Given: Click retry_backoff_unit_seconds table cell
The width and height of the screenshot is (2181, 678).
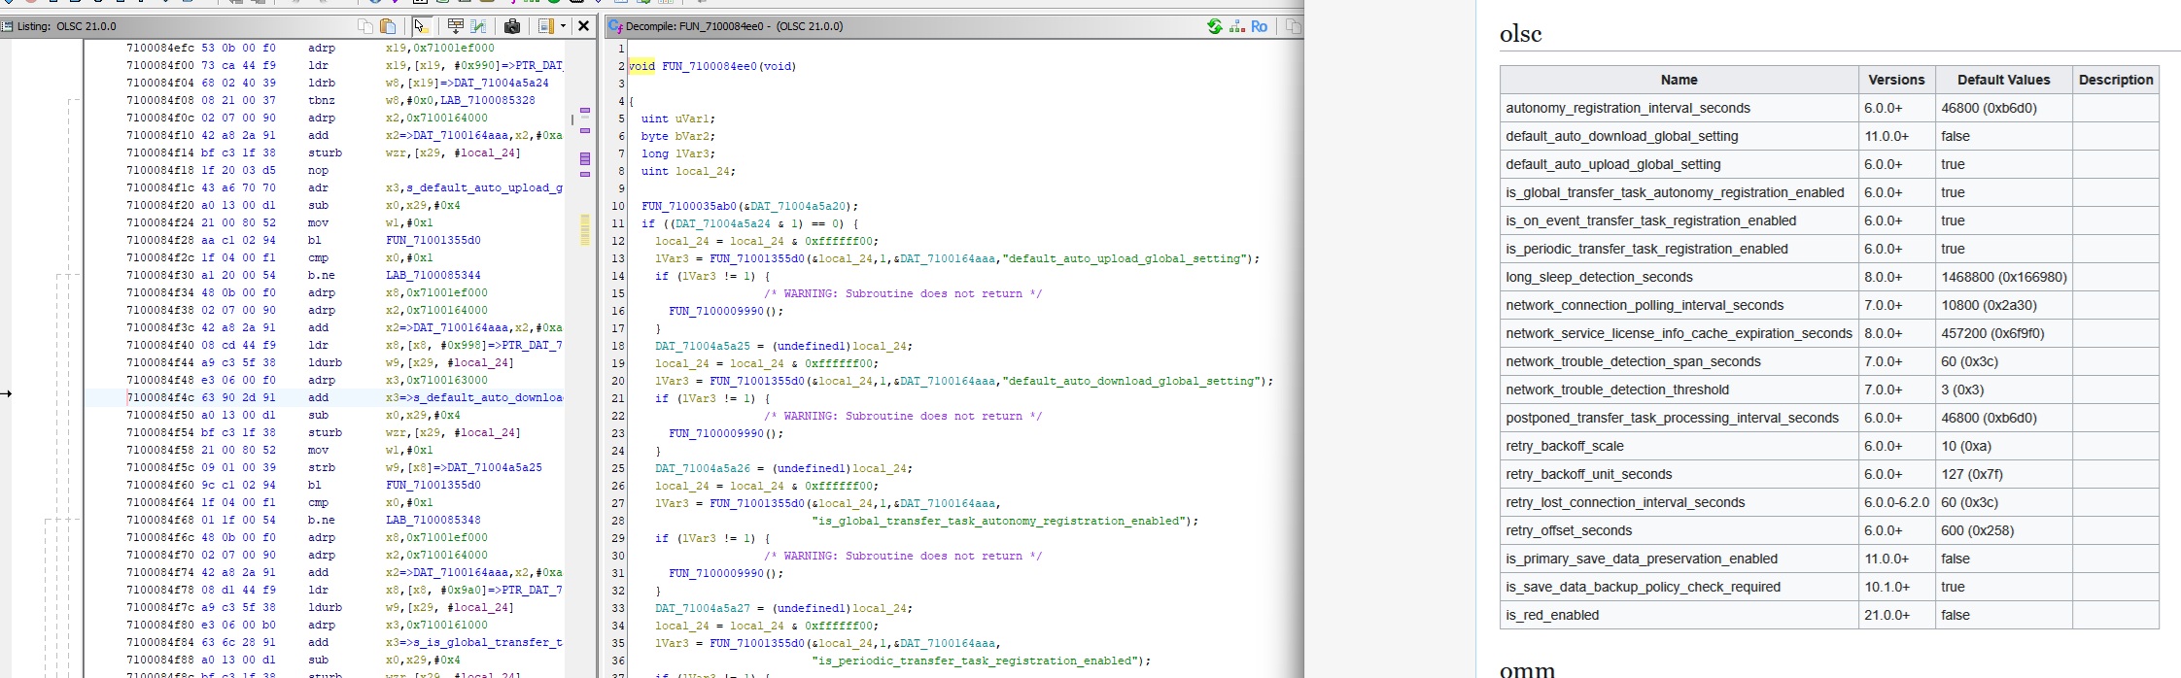Looking at the screenshot, I should coord(1679,474).
